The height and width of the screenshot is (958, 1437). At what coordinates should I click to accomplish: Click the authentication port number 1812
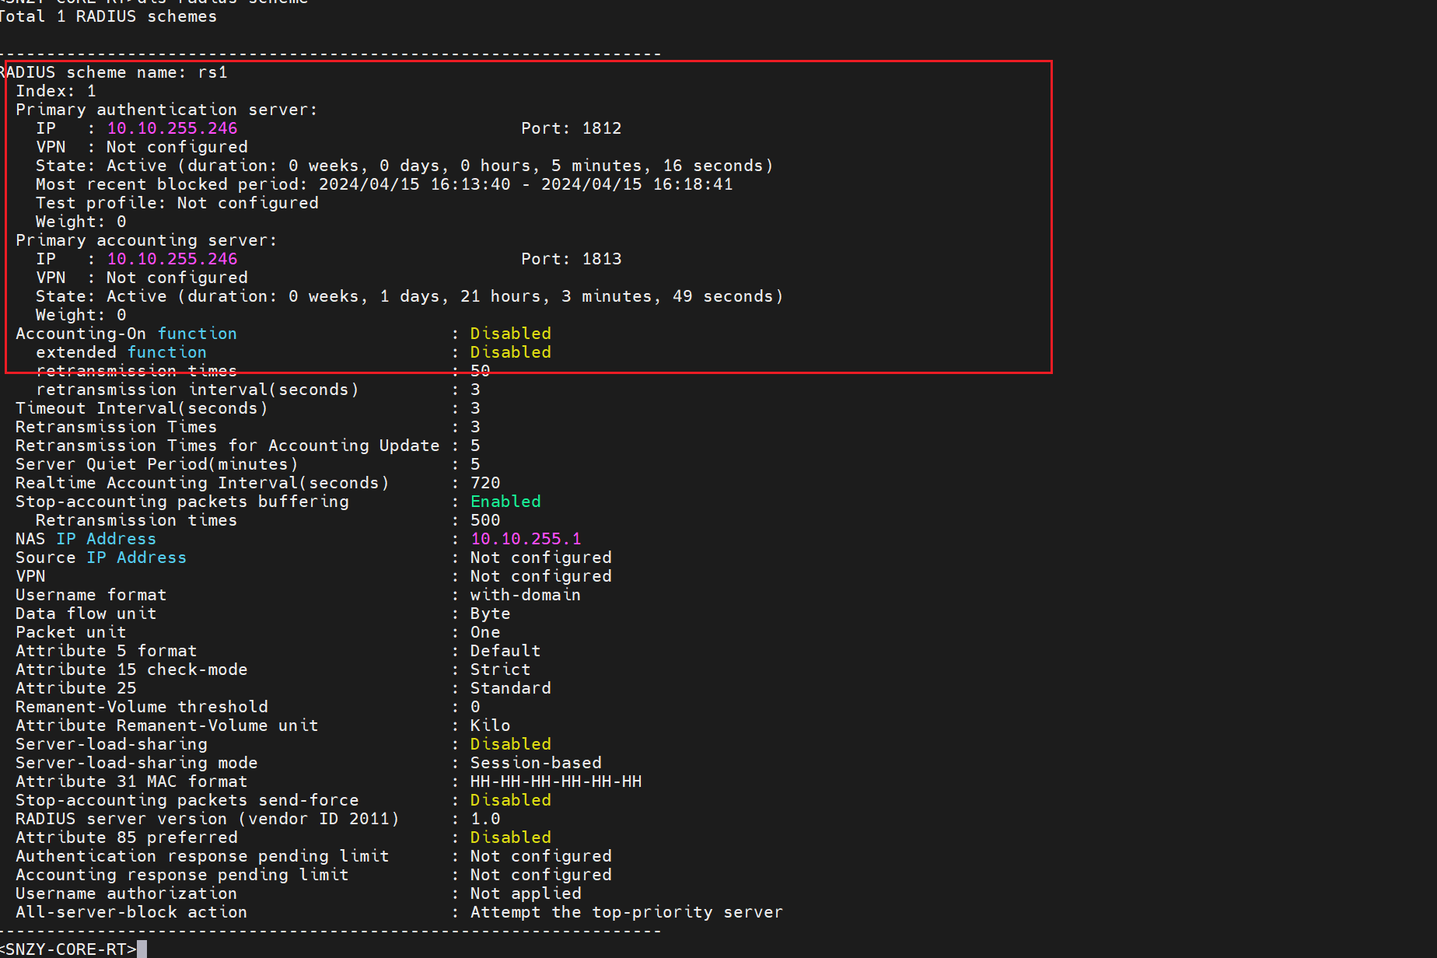(601, 128)
